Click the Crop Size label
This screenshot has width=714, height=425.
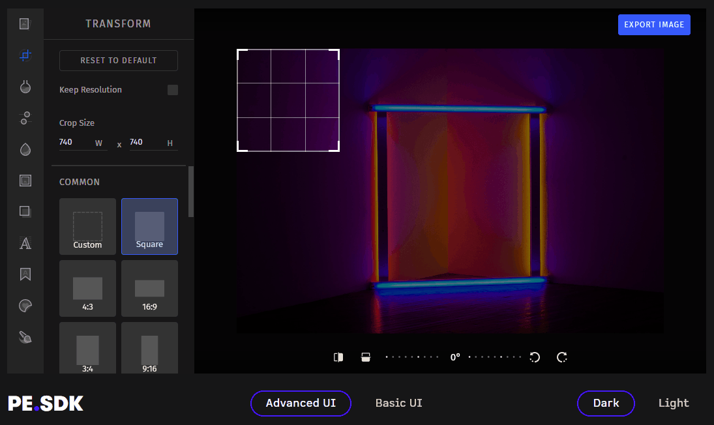pos(76,123)
